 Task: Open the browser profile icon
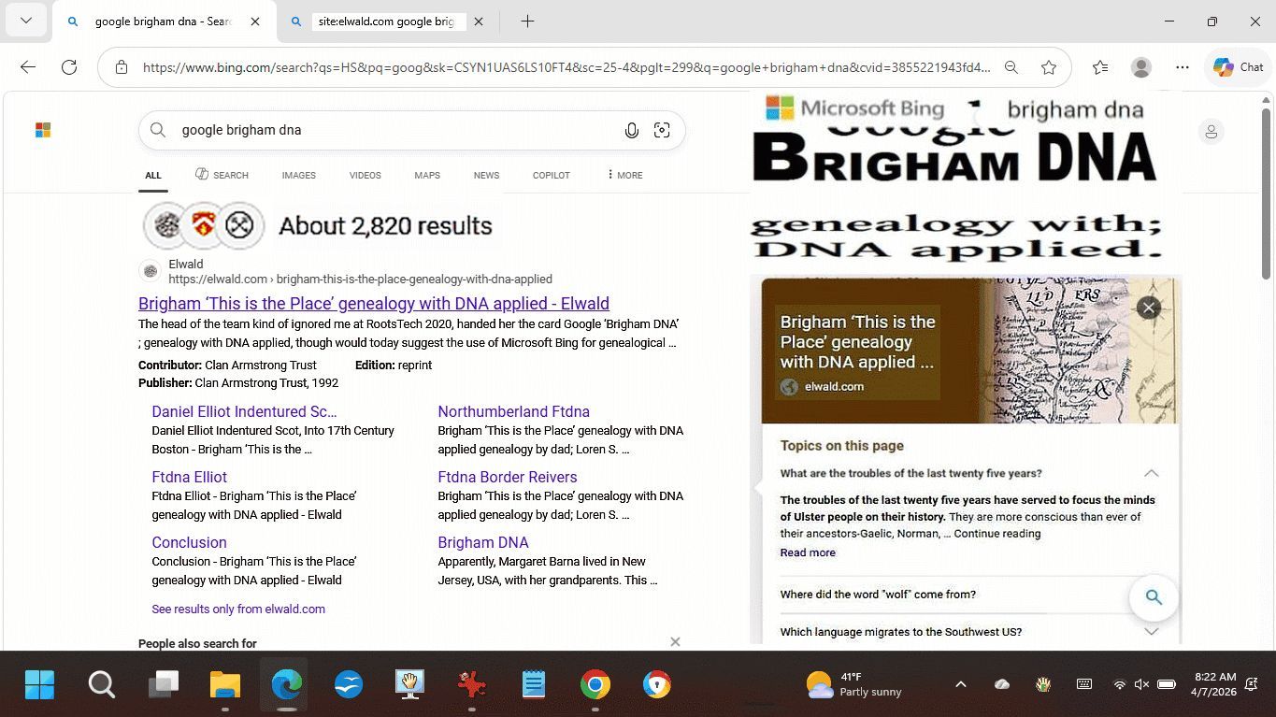click(1140, 67)
